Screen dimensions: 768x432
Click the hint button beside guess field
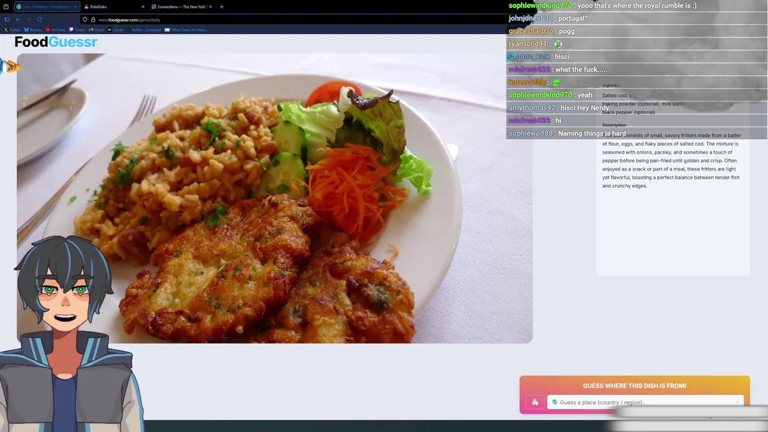(535, 402)
